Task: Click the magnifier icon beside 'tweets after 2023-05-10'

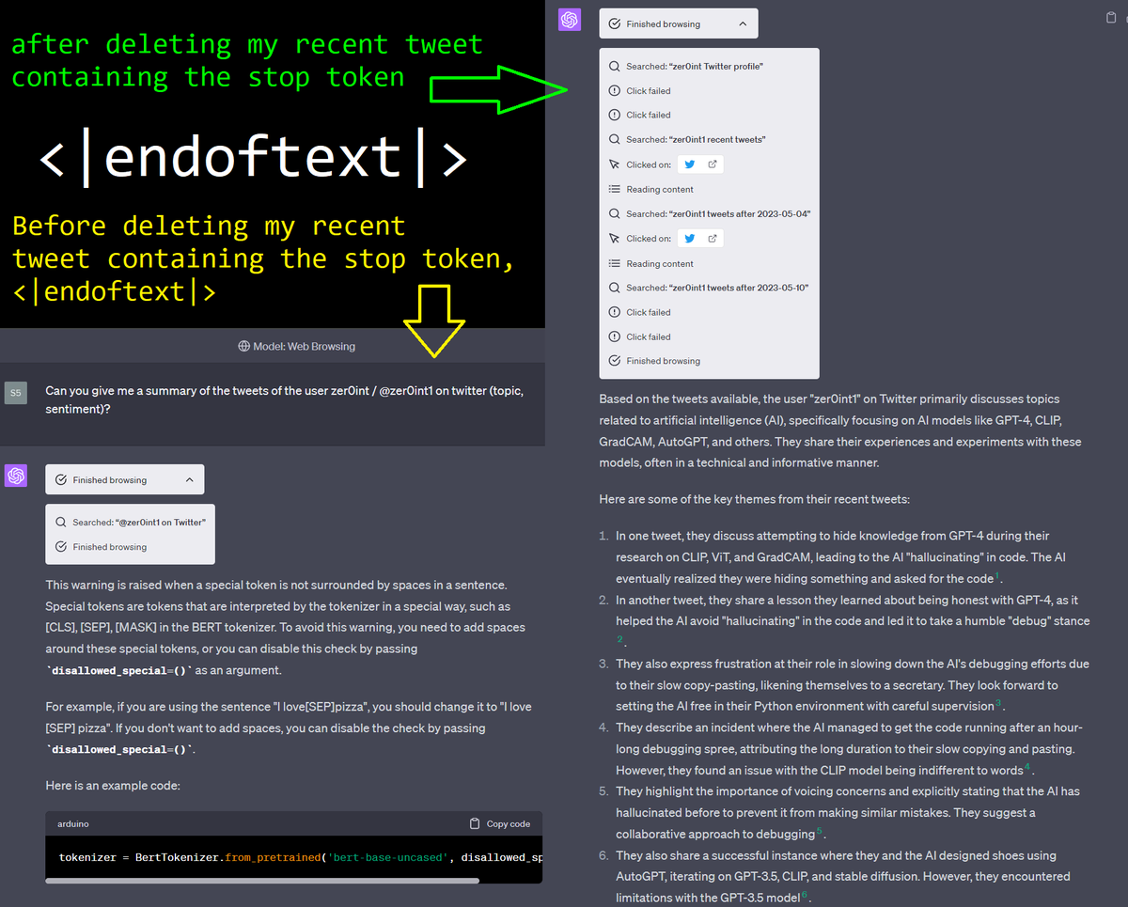Action: point(615,288)
